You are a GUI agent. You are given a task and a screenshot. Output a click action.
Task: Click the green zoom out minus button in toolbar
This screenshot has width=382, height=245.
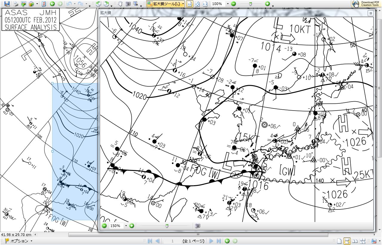(233, 4)
